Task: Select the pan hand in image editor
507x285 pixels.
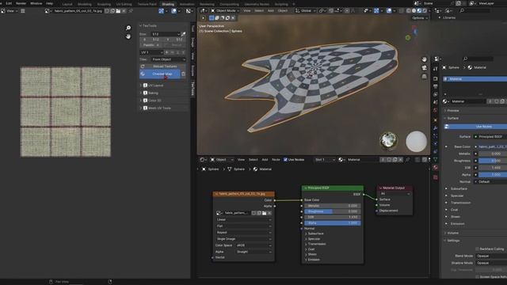Action: coord(128,36)
